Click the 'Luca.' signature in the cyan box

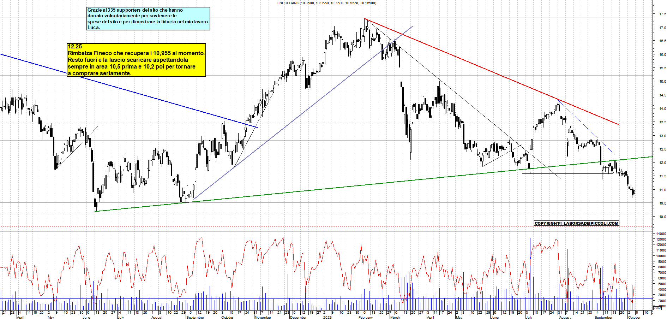coord(94,28)
